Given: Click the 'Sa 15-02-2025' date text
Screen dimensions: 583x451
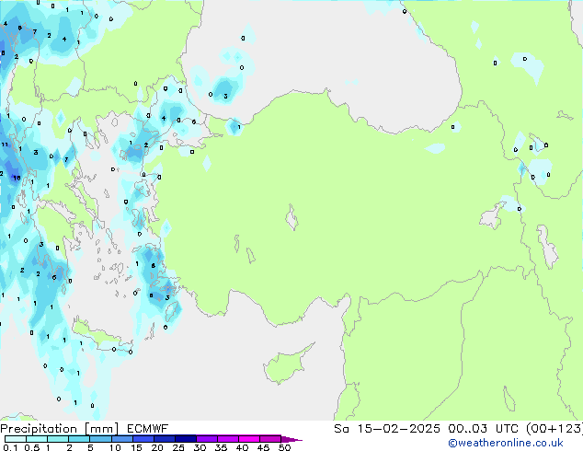Looking at the screenshot, I should 387,429.
